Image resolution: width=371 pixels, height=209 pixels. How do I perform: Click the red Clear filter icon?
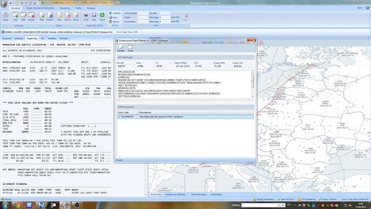186,16
